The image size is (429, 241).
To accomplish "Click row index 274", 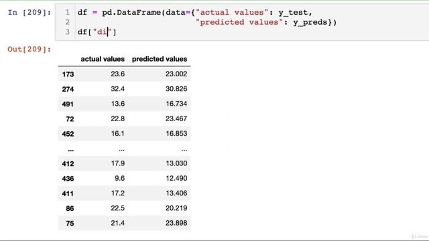I will pos(68,89).
